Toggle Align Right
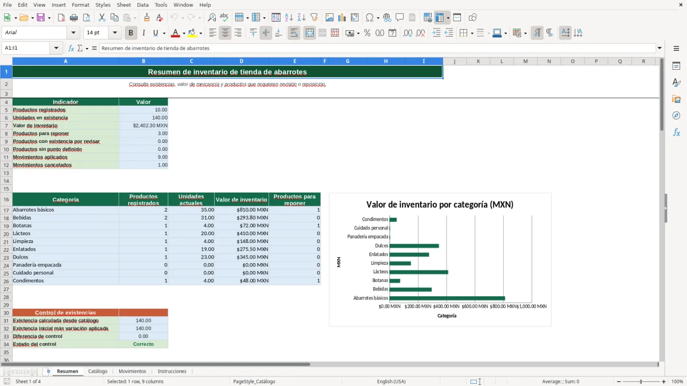The height and width of the screenshot is (386, 687). point(238,33)
